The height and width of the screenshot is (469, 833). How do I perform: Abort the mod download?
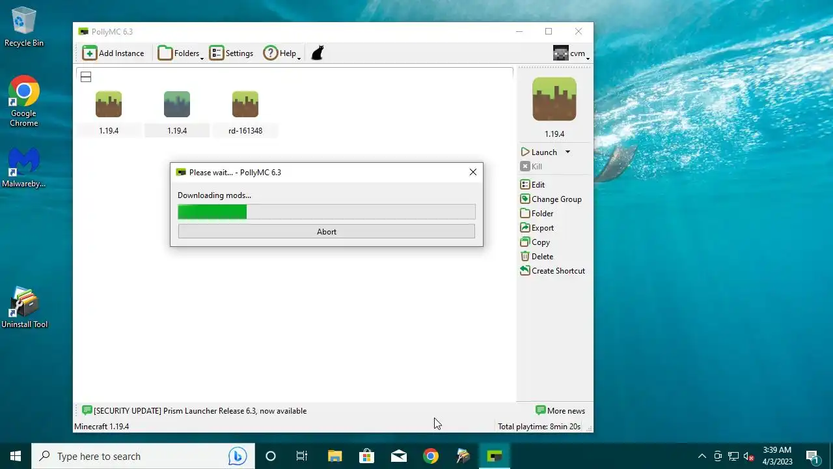pyautogui.click(x=327, y=231)
